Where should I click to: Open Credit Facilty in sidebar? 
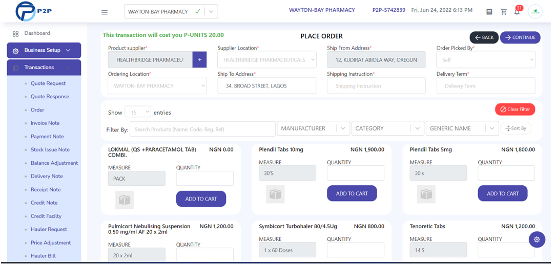pos(46,216)
